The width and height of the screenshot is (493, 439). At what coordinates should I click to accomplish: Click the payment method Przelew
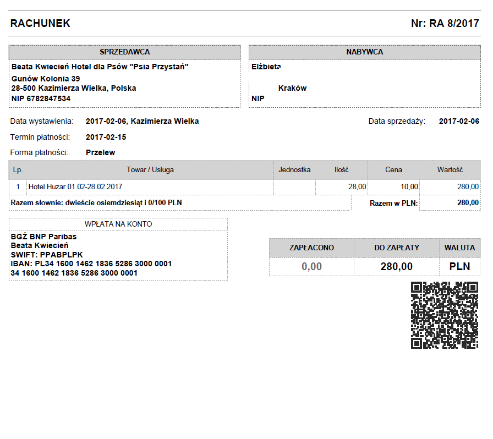point(101,152)
